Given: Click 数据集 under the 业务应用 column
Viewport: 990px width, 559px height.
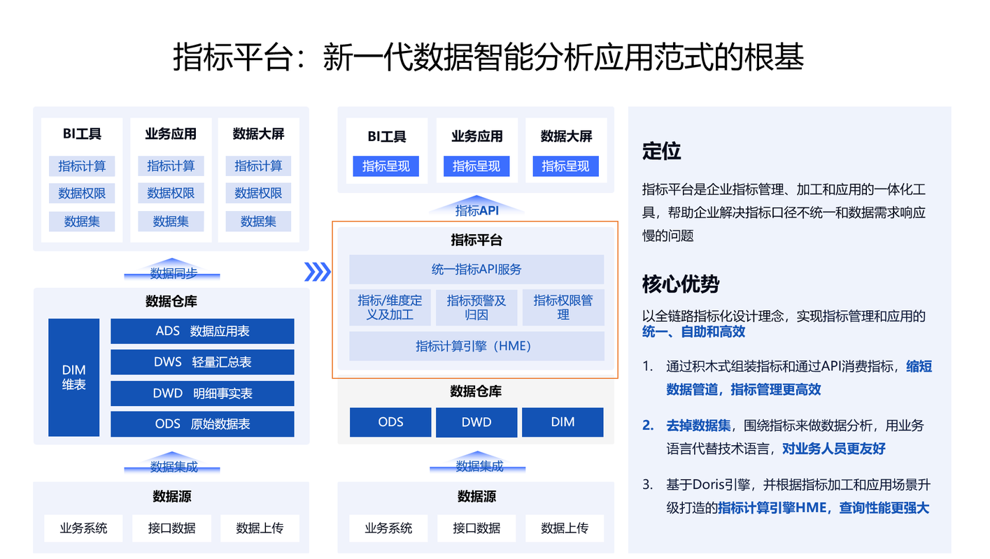Looking at the screenshot, I should click(x=171, y=222).
